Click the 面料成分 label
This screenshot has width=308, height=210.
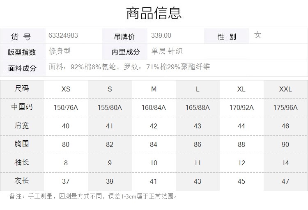tap(22, 68)
